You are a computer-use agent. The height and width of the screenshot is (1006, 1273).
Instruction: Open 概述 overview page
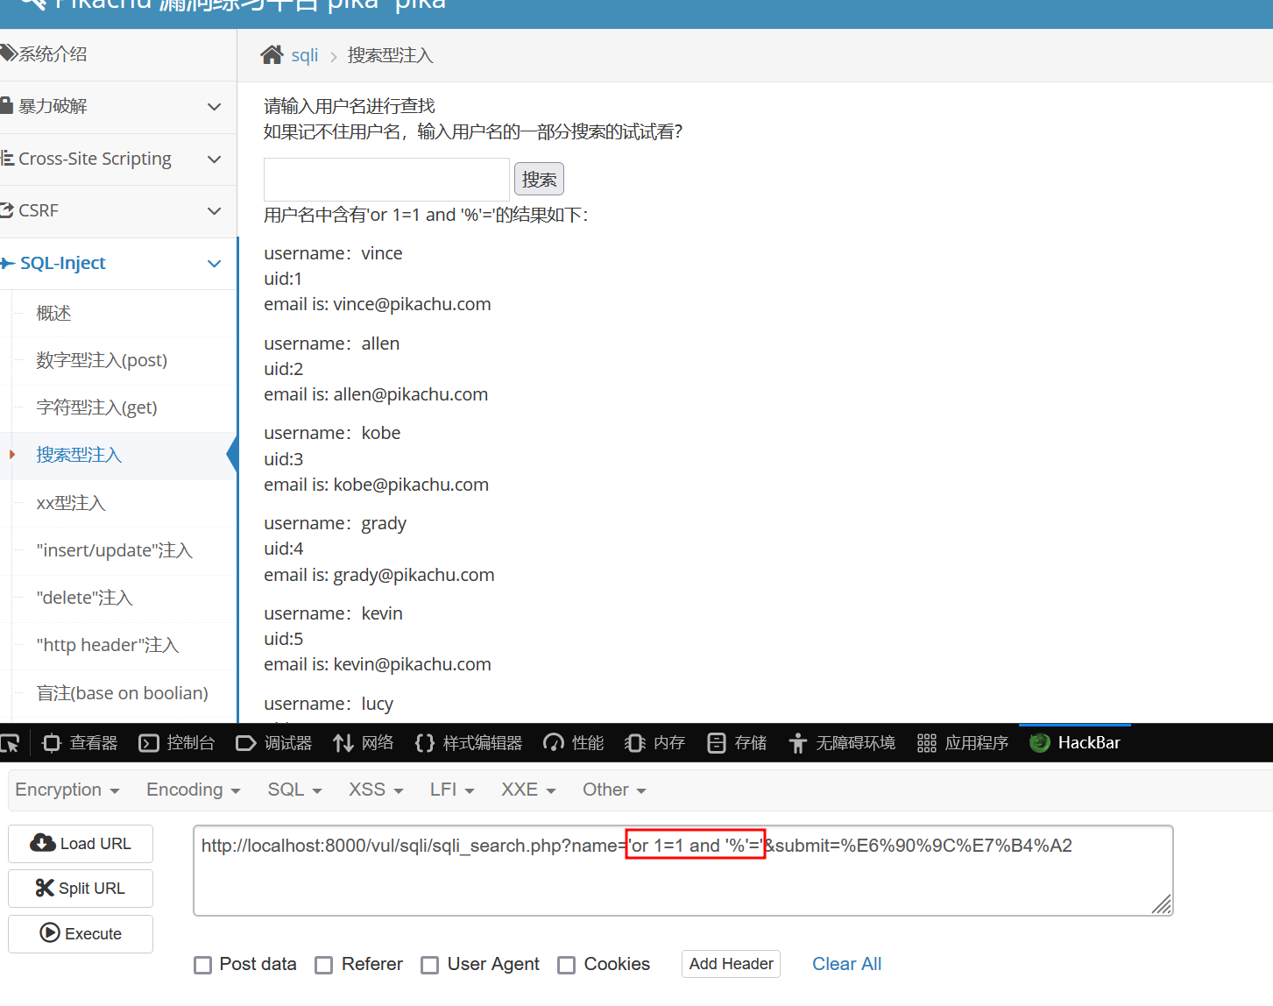click(53, 313)
